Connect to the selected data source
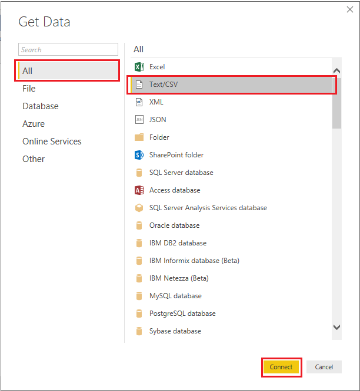 click(x=281, y=367)
